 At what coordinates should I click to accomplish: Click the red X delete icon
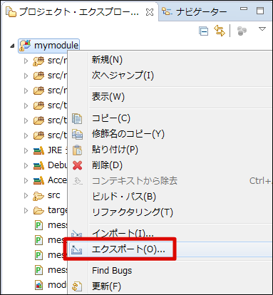pos(78,165)
